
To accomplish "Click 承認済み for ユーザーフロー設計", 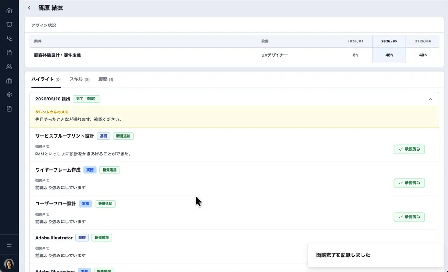I will (x=409, y=217).
